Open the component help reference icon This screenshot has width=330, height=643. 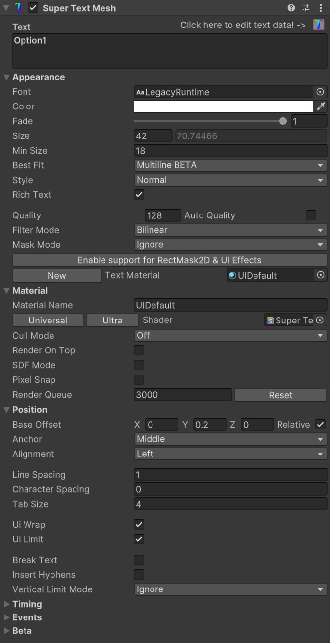(x=291, y=8)
